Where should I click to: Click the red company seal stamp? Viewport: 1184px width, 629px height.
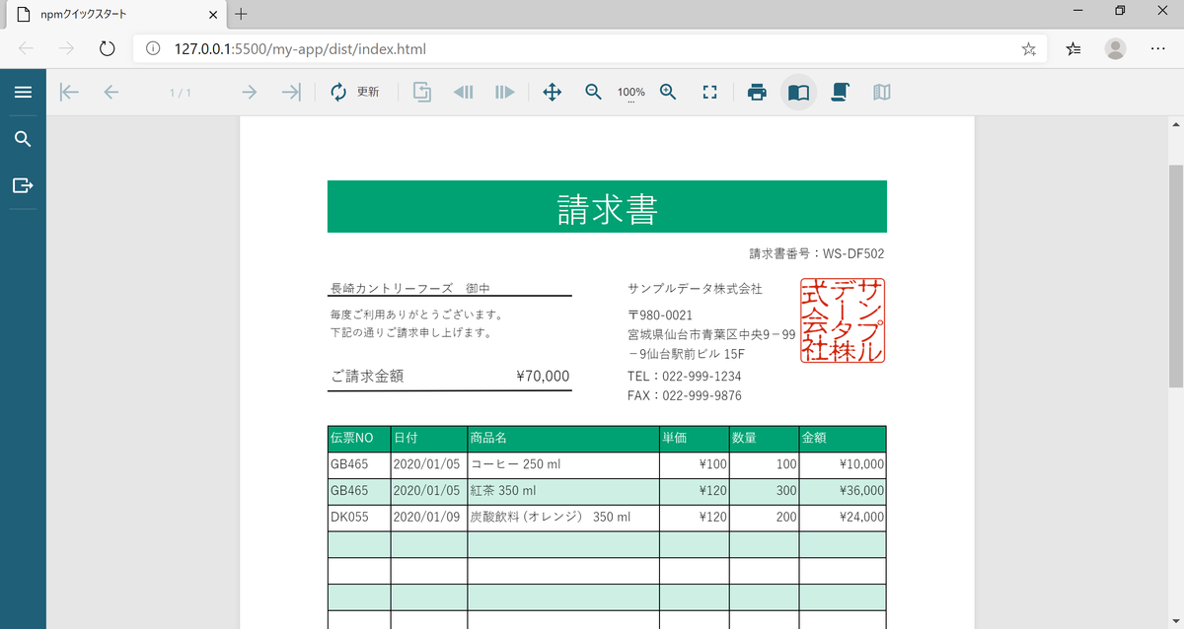843,320
